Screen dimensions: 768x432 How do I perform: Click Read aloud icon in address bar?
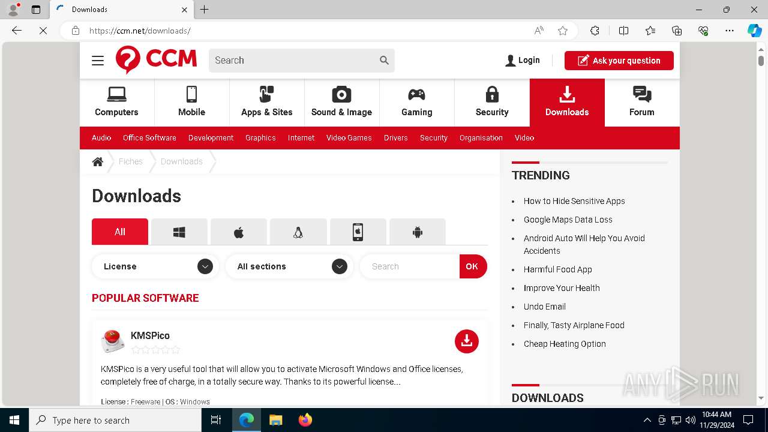[x=539, y=31]
